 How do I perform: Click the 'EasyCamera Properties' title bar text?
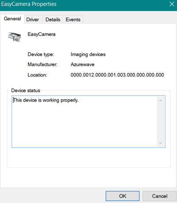29,4
